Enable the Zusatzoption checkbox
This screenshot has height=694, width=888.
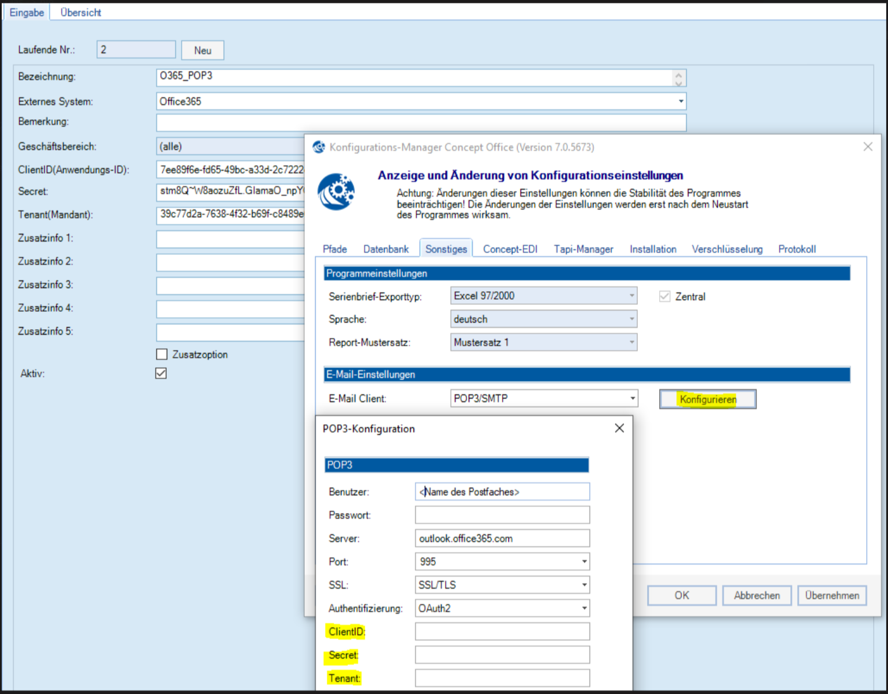pos(162,354)
